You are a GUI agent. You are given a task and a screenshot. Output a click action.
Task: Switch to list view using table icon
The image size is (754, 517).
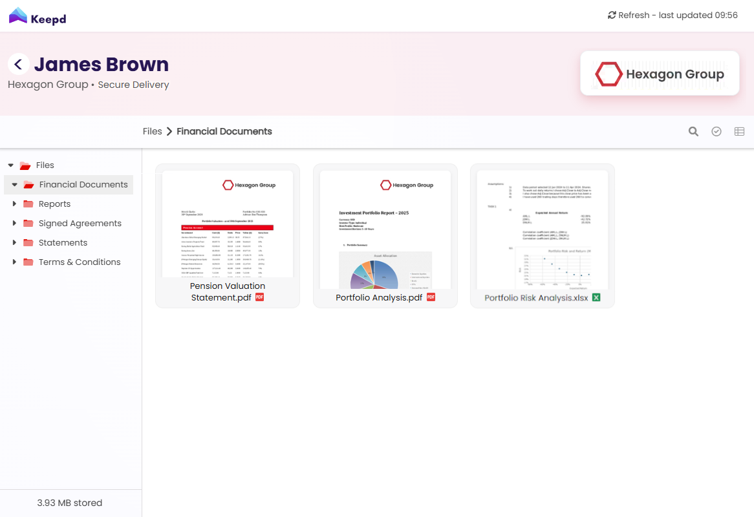[739, 132]
